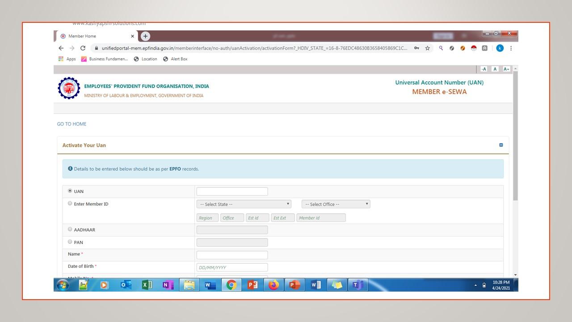This screenshot has height=322, width=572.
Task: Open the Chrome profile avatar 'k'
Action: (500, 48)
